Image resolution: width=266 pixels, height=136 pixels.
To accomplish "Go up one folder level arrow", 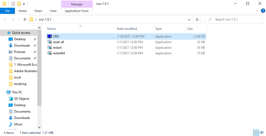I will 25,19.
